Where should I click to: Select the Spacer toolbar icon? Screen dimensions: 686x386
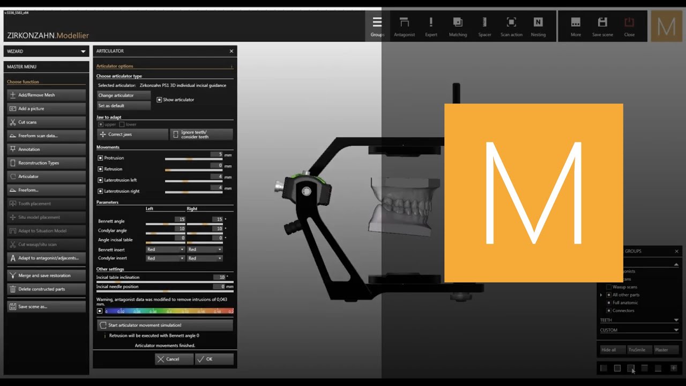484,26
